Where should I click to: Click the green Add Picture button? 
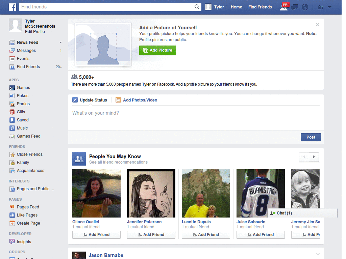tap(157, 50)
